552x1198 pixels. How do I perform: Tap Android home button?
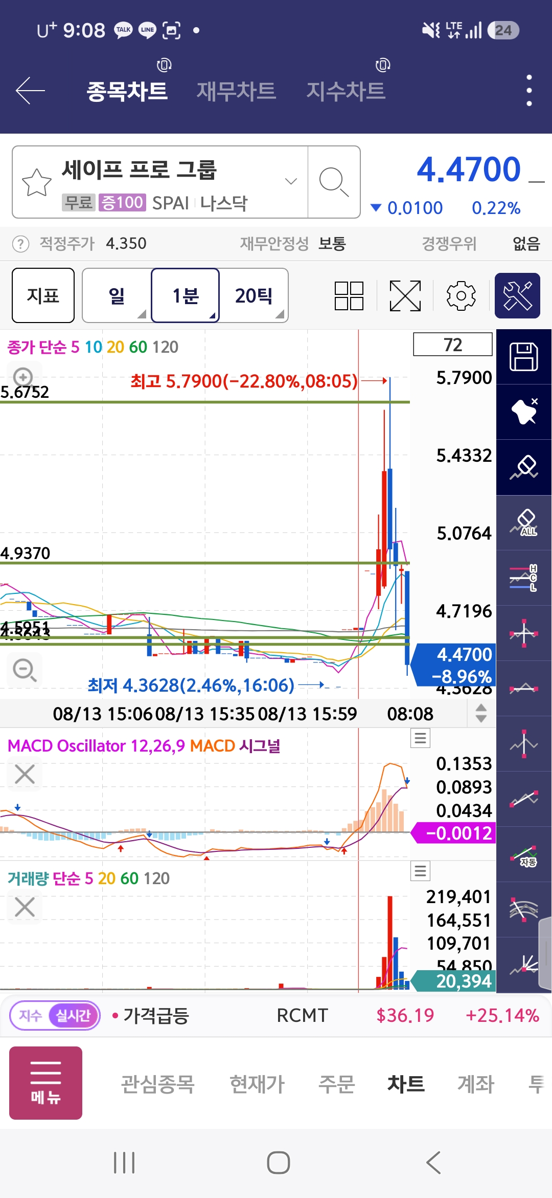pyautogui.click(x=279, y=1162)
